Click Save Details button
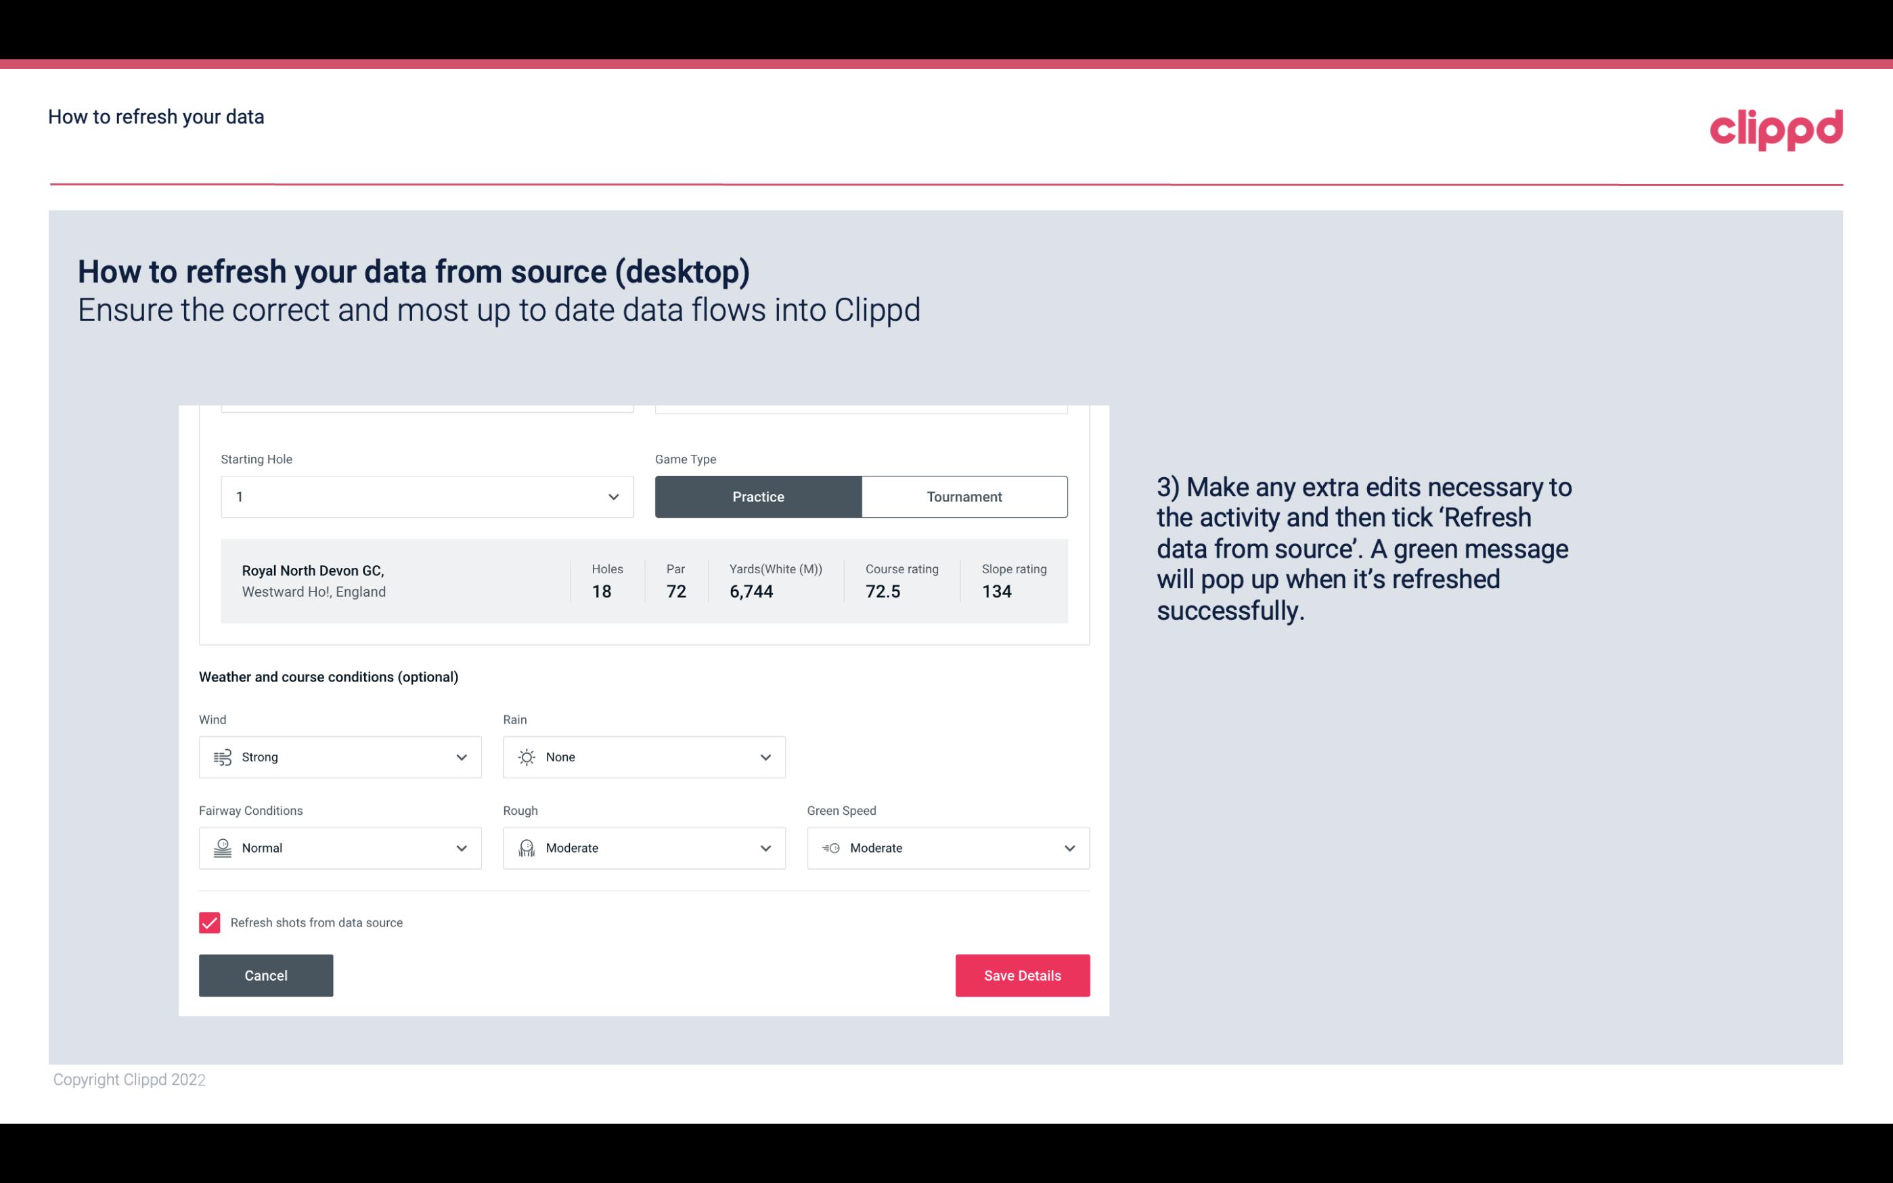The image size is (1893, 1183). click(1022, 976)
